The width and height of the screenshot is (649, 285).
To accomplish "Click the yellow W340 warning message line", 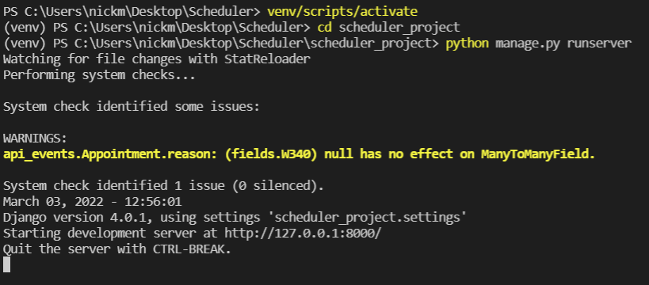I will [299, 154].
